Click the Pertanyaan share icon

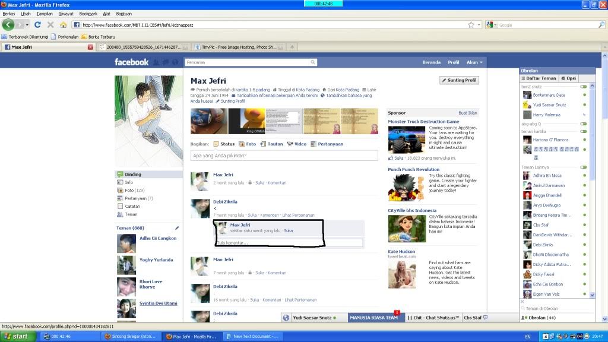point(313,144)
